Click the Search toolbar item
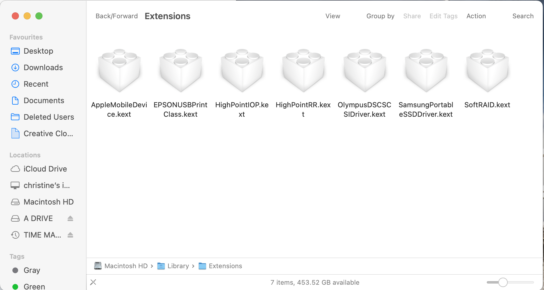Viewport: 544px width, 290px height. point(523,16)
